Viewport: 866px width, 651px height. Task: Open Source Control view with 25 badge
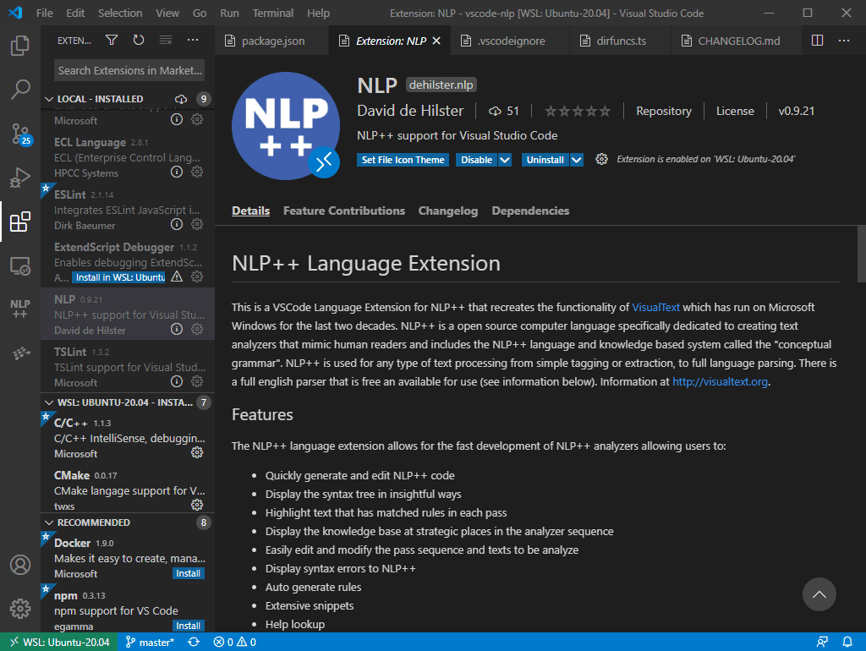tap(20, 134)
